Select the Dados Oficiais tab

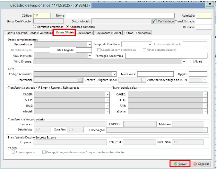(65, 32)
